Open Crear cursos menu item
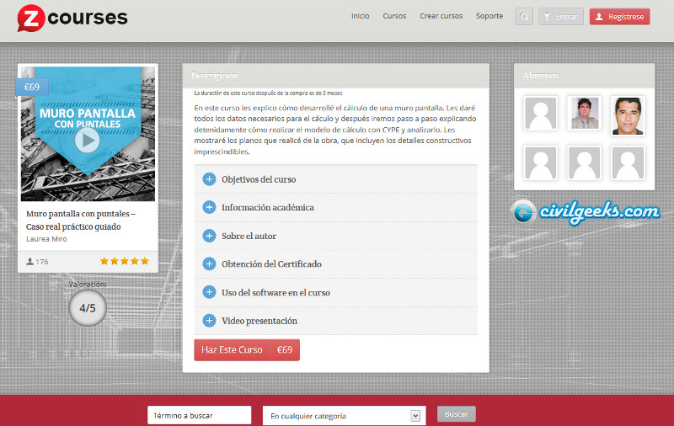The height and width of the screenshot is (426, 674). tap(441, 16)
